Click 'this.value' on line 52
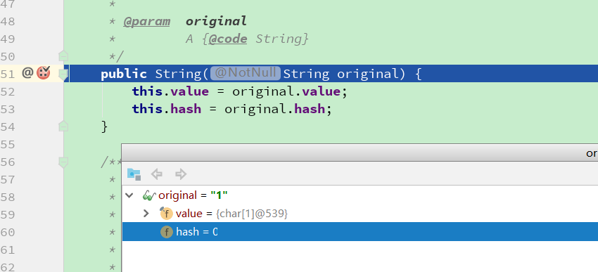The image size is (598, 272). click(170, 92)
